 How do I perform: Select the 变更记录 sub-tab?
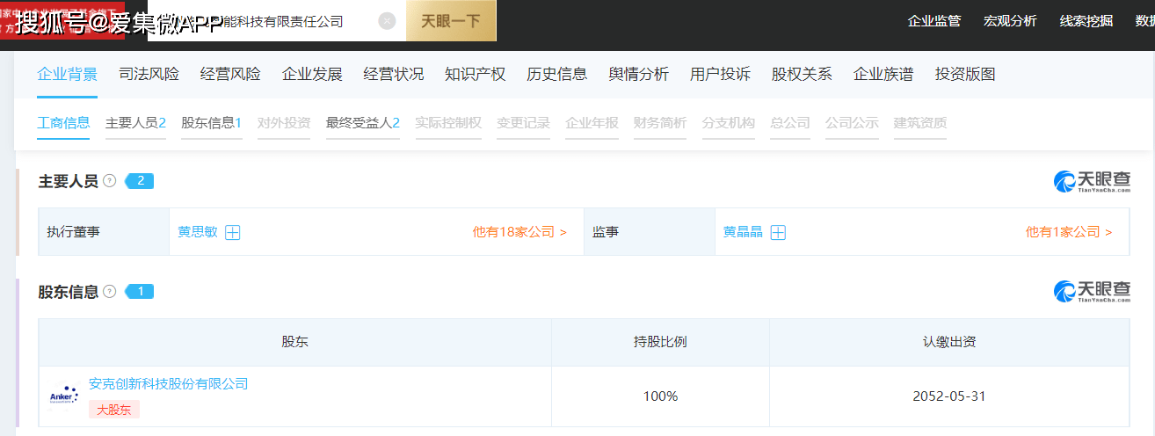coord(523,123)
